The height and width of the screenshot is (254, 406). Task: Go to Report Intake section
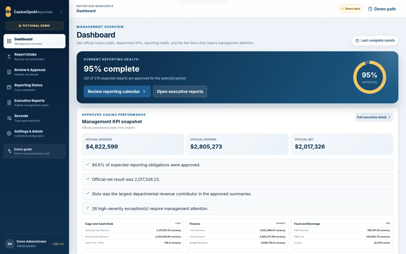[x=35, y=56]
